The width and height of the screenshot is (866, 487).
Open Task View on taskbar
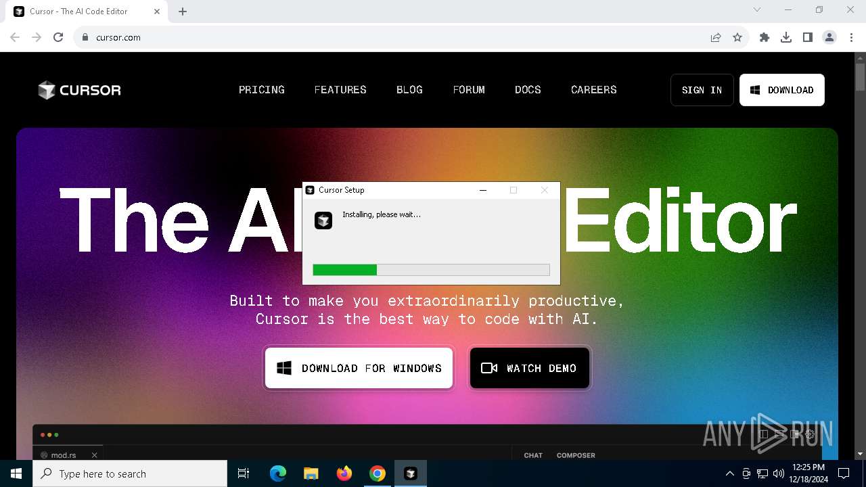pos(244,473)
